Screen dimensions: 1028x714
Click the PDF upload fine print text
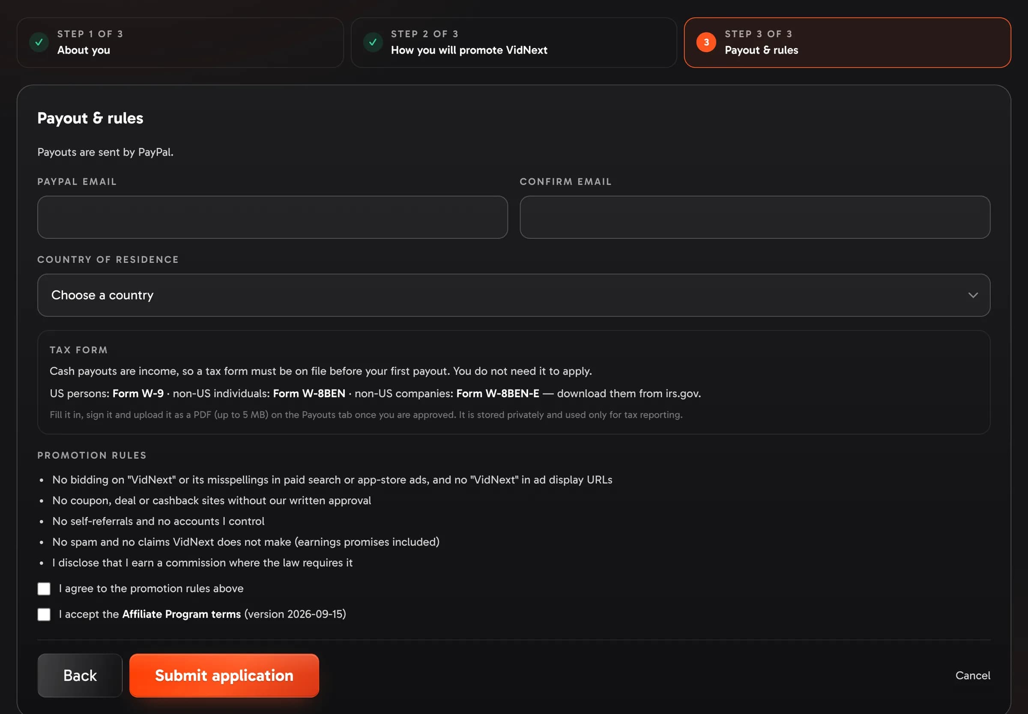[x=366, y=415]
